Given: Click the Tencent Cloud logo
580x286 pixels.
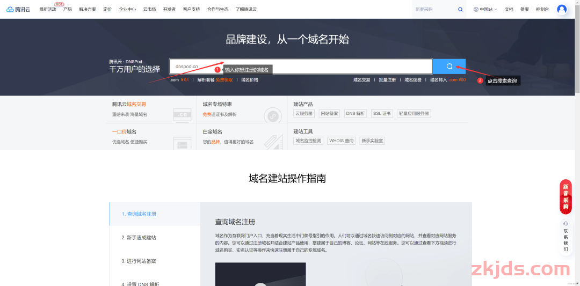Looking at the screenshot, I should (x=19, y=9).
